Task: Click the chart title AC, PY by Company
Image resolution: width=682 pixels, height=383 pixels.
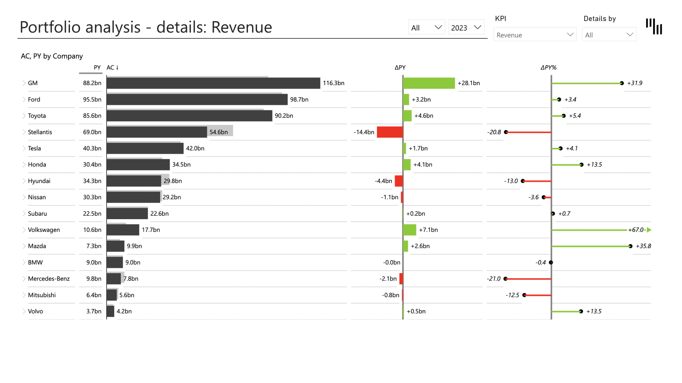Action: pyautogui.click(x=52, y=56)
